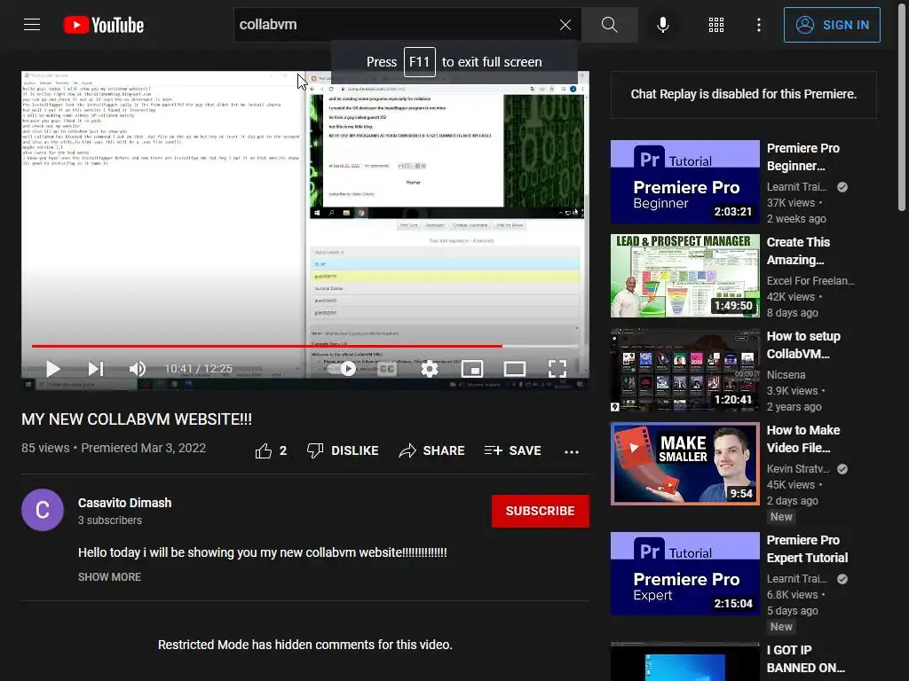The height and width of the screenshot is (681, 909).
Task: Open Casavito Dimash channel avatar
Action: (43, 510)
